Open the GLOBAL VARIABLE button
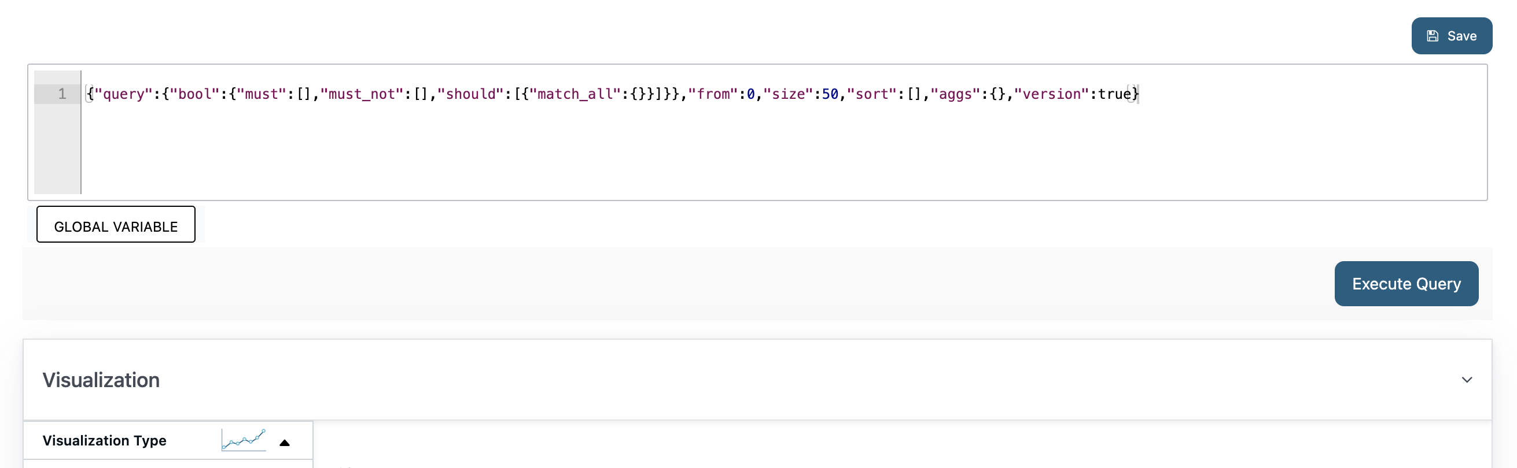 pos(116,224)
